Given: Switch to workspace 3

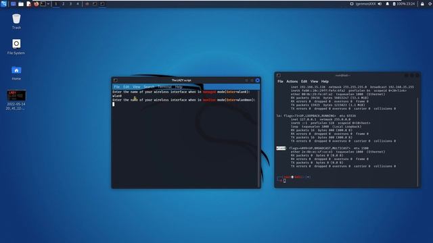Looking at the screenshot, I should pos(70,4).
